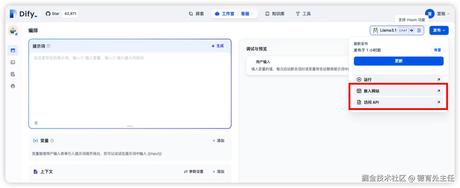
Task: Click the 帮助 question icon next to 变量
Action: [x=52, y=140]
